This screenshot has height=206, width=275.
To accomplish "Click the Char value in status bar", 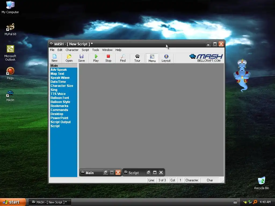I will pyautogui.click(x=210, y=180).
